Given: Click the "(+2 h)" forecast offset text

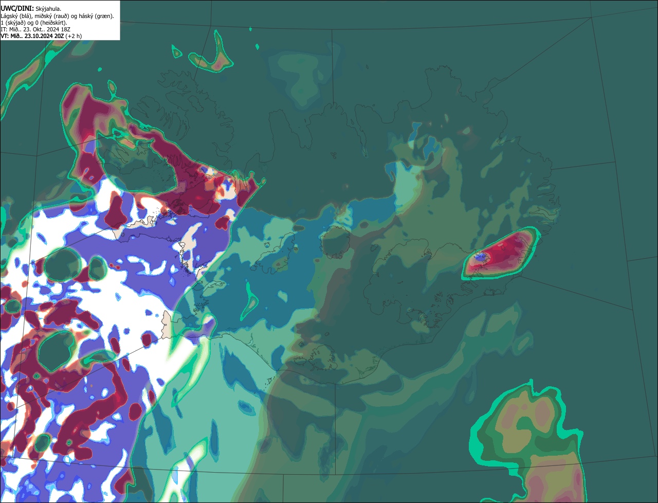Looking at the screenshot, I should (x=74, y=36).
